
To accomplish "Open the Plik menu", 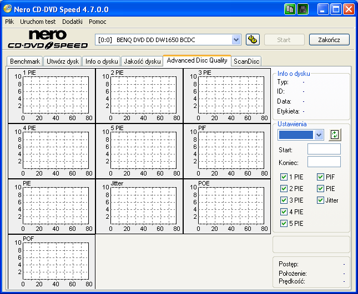I will 9,22.
